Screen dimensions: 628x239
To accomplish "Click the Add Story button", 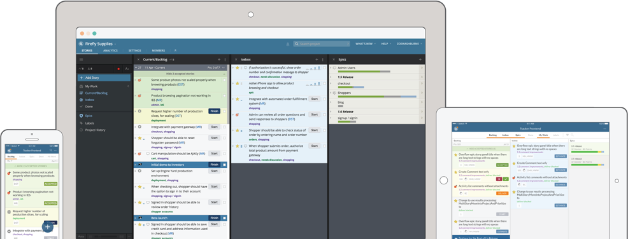I will click(104, 78).
